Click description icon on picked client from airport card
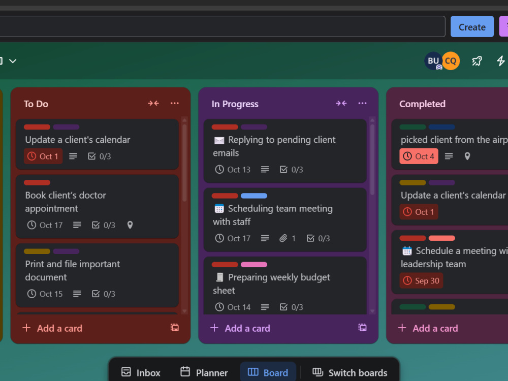Image resolution: width=508 pixels, height=381 pixels. [x=449, y=156]
